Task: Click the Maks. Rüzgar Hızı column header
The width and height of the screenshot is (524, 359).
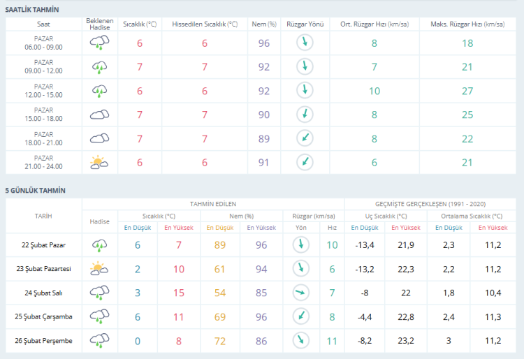Action: pyautogui.click(x=467, y=24)
